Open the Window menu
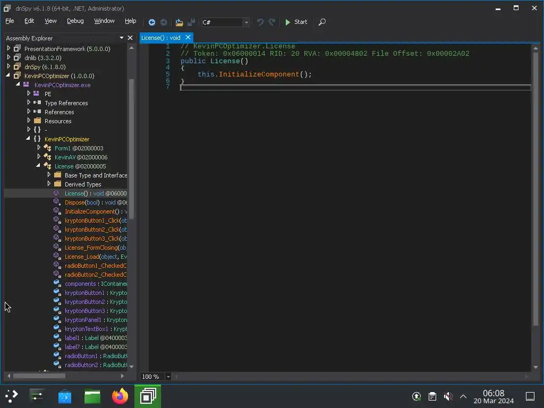This screenshot has height=408, width=544. click(104, 21)
